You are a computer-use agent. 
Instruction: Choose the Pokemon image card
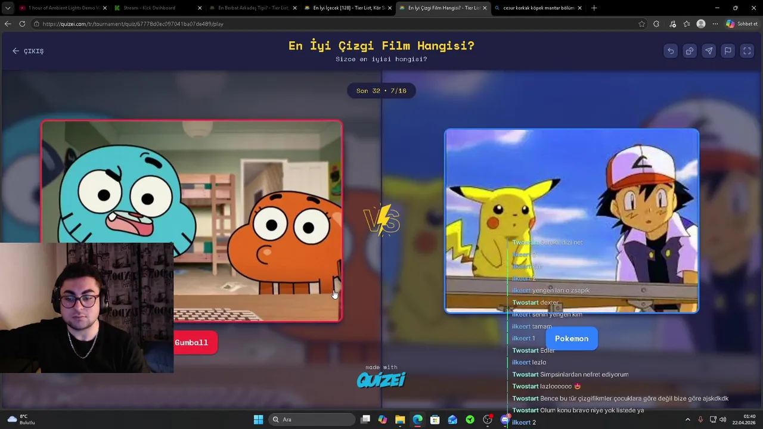(572, 221)
